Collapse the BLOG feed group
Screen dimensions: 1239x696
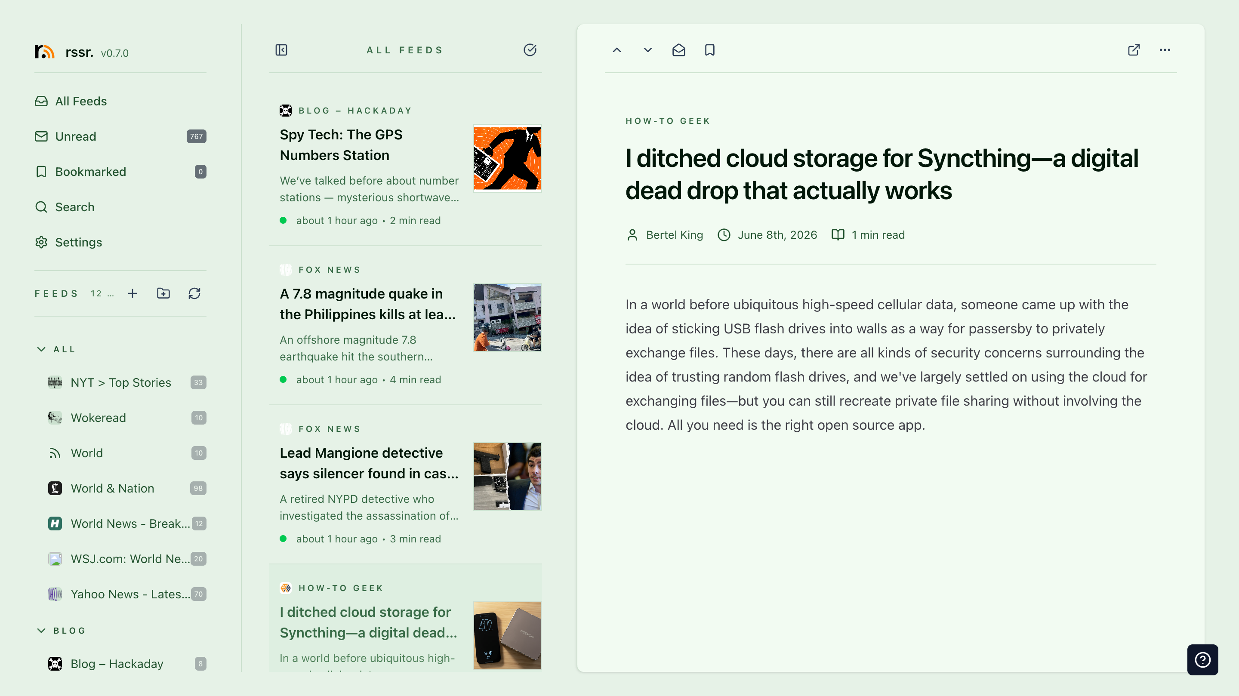[41, 630]
